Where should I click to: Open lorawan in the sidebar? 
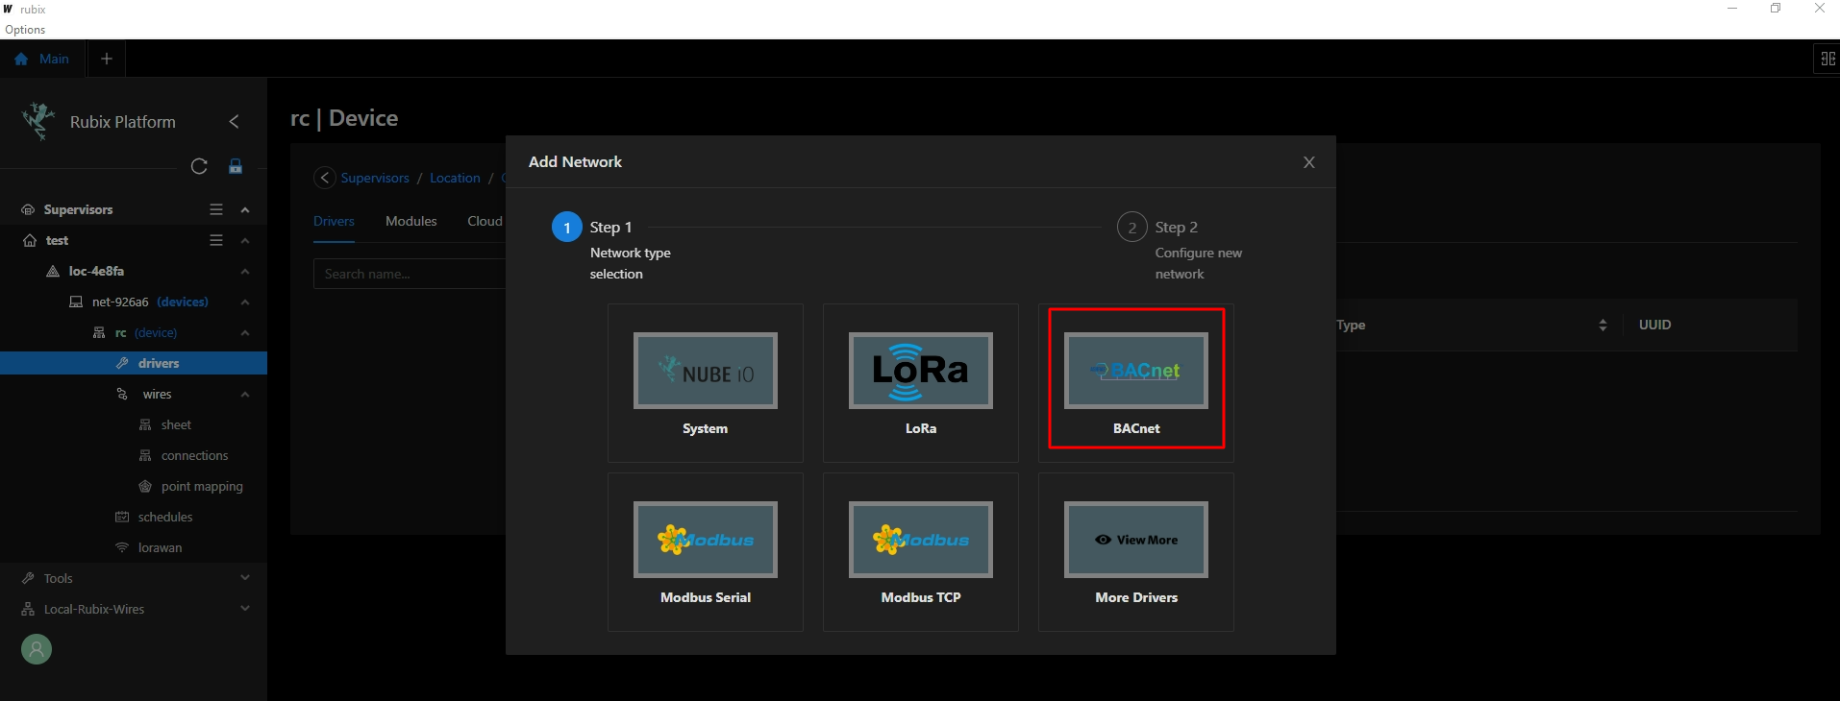(x=160, y=547)
